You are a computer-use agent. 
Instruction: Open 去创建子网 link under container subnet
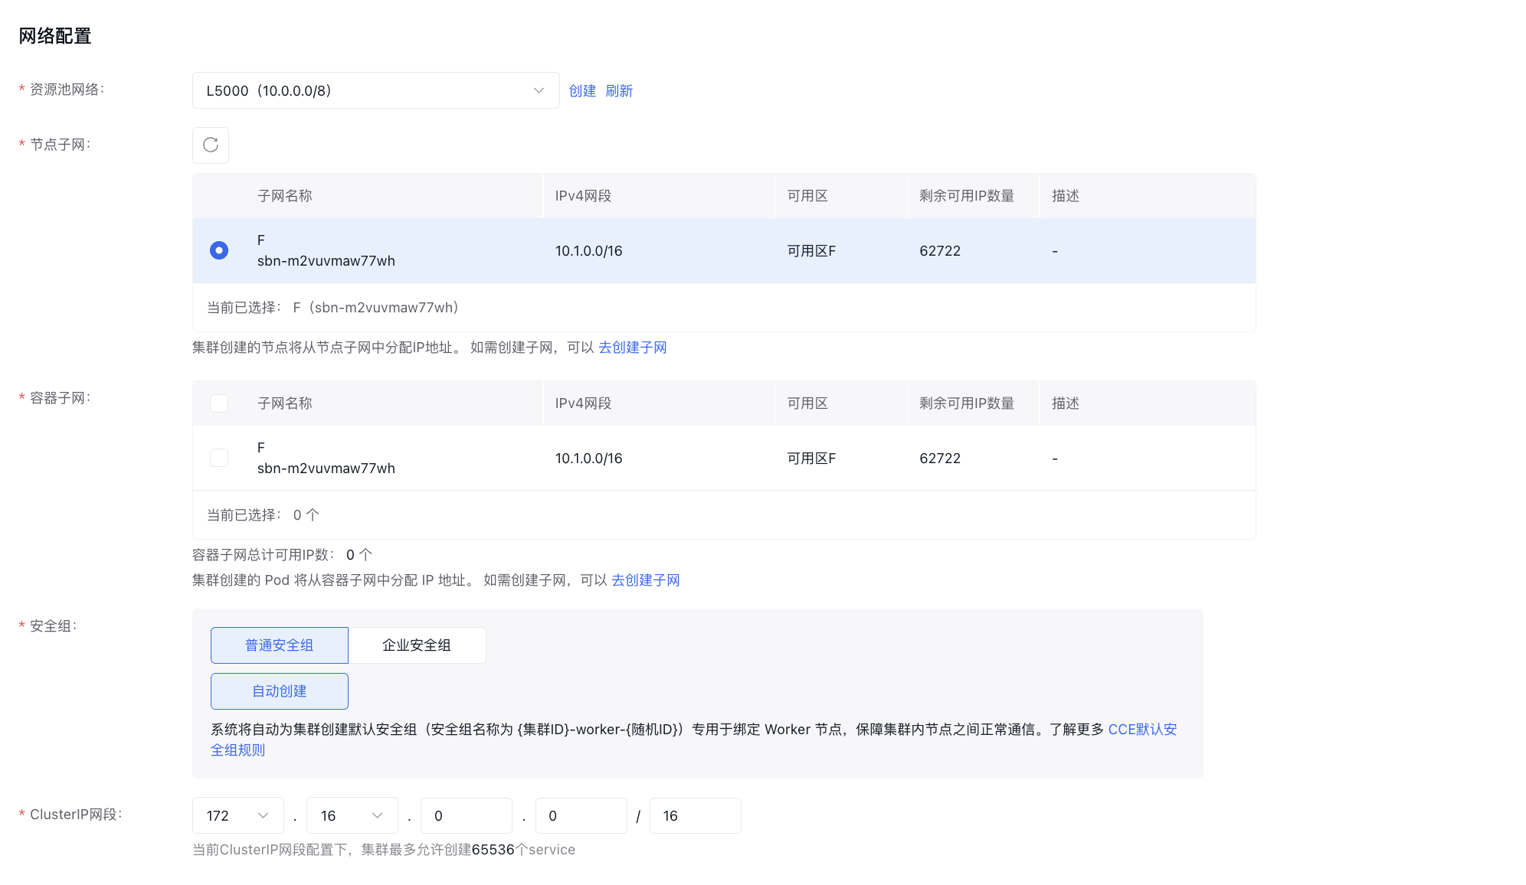click(x=646, y=580)
